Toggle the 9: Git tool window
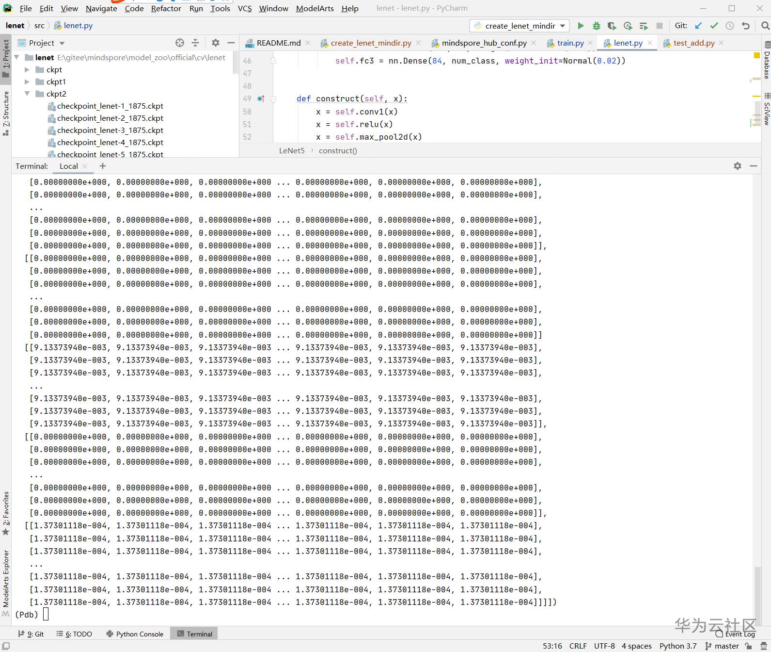Image resolution: width=771 pixels, height=652 pixels. pyautogui.click(x=31, y=634)
